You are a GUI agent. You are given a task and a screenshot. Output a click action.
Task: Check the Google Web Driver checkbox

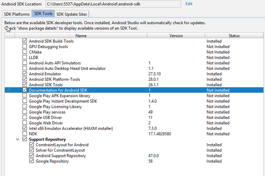25,122
